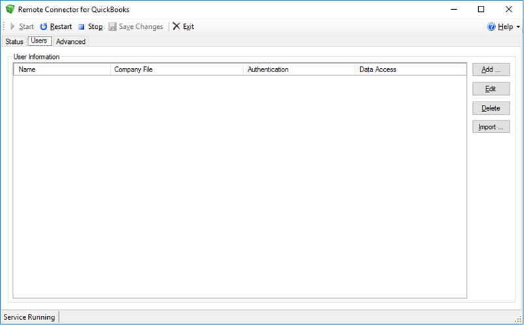This screenshot has height=325, width=524.
Task: Click the Data Access column header
Action: [411, 69]
